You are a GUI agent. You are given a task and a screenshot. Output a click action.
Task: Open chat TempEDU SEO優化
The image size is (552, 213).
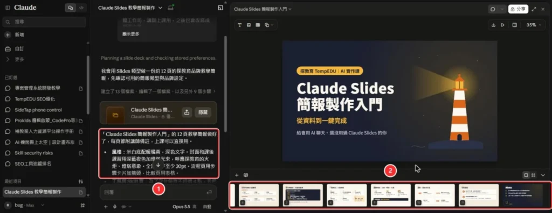pos(35,99)
